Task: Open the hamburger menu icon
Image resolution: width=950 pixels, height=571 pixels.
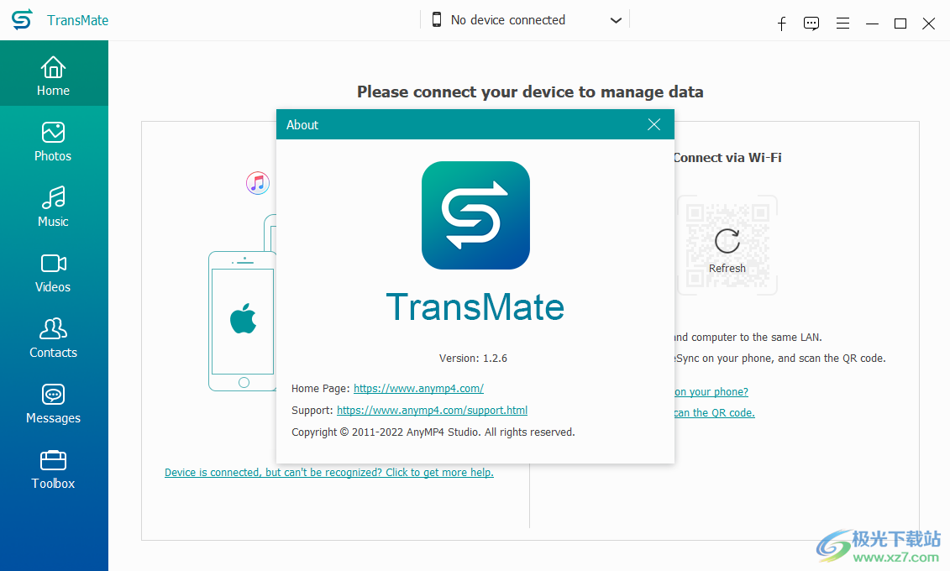Action: point(842,24)
